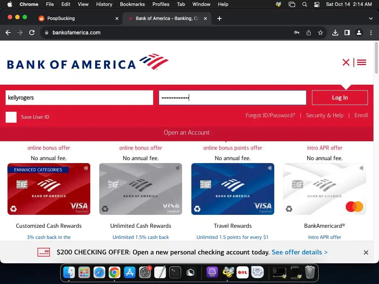Open the File menu
Image resolution: width=379 pixels, height=284 pixels.
click(50, 4)
